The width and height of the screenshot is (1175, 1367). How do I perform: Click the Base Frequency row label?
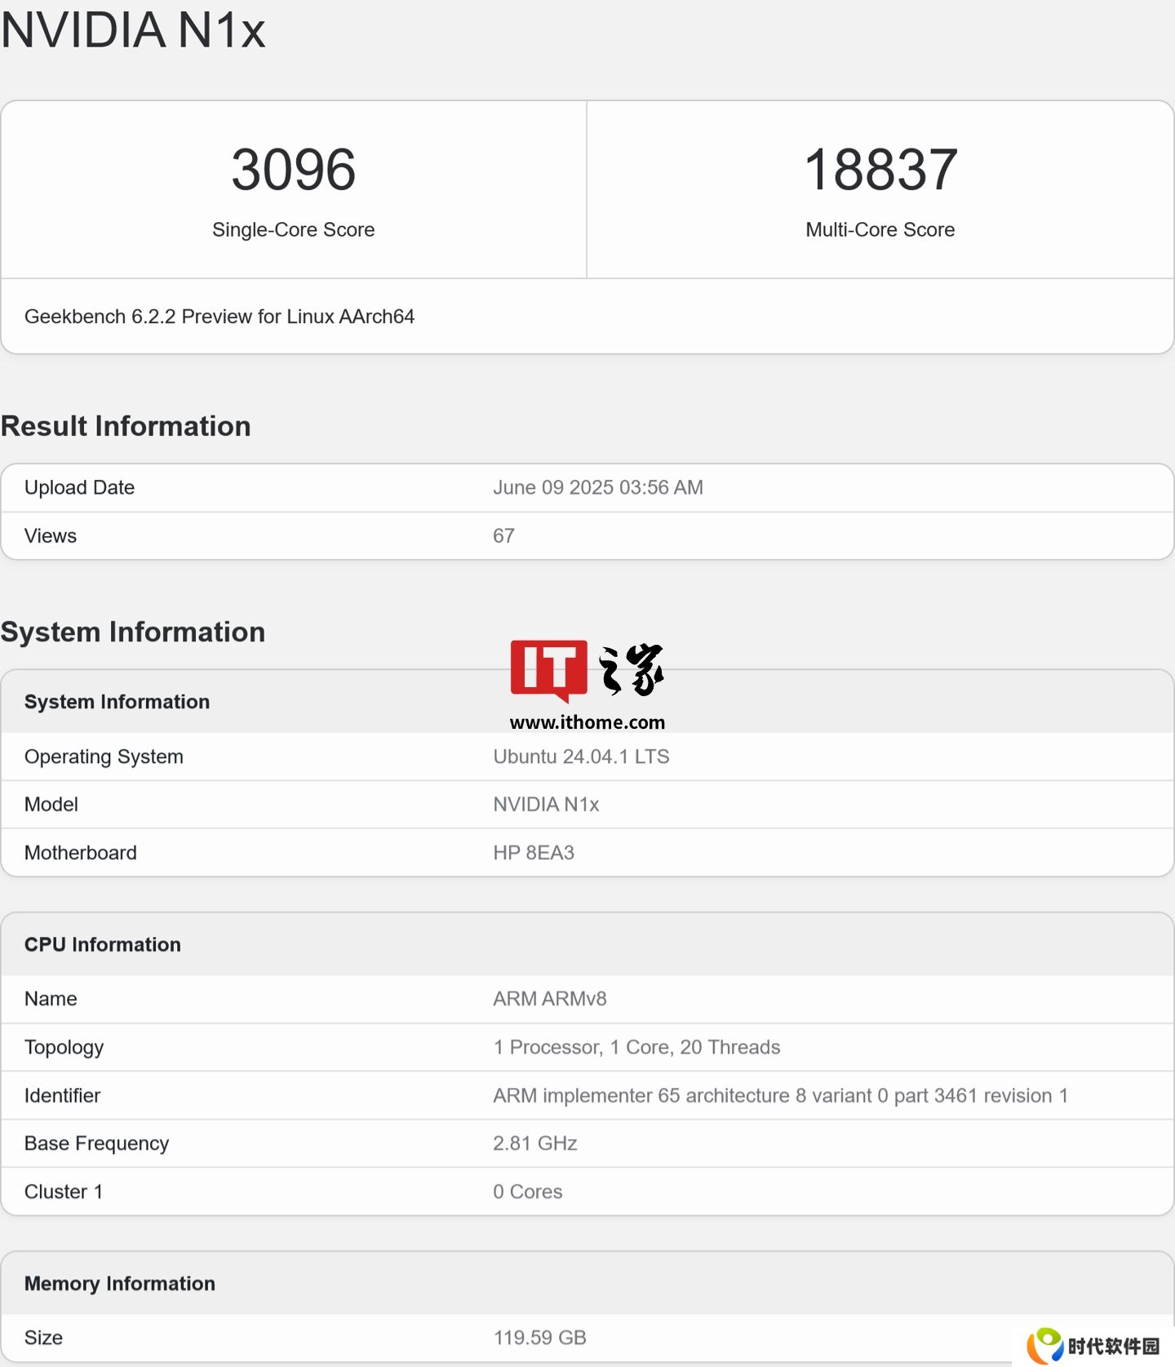tap(96, 1143)
